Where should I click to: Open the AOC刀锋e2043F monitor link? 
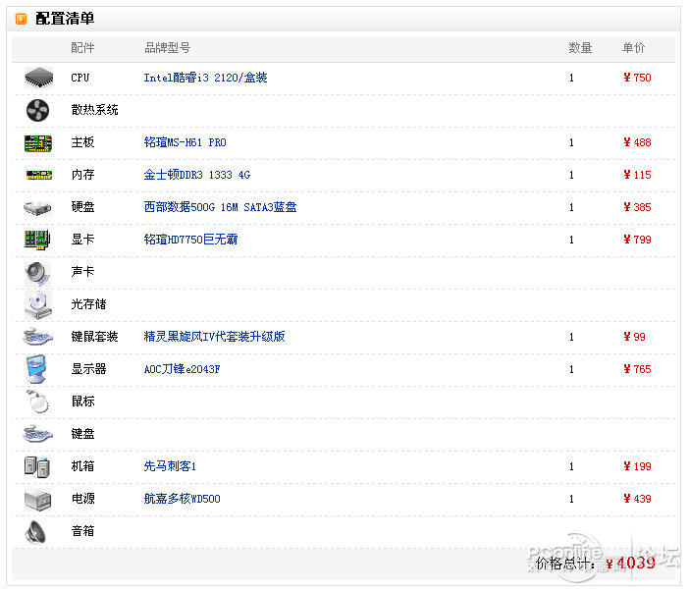[x=182, y=369]
